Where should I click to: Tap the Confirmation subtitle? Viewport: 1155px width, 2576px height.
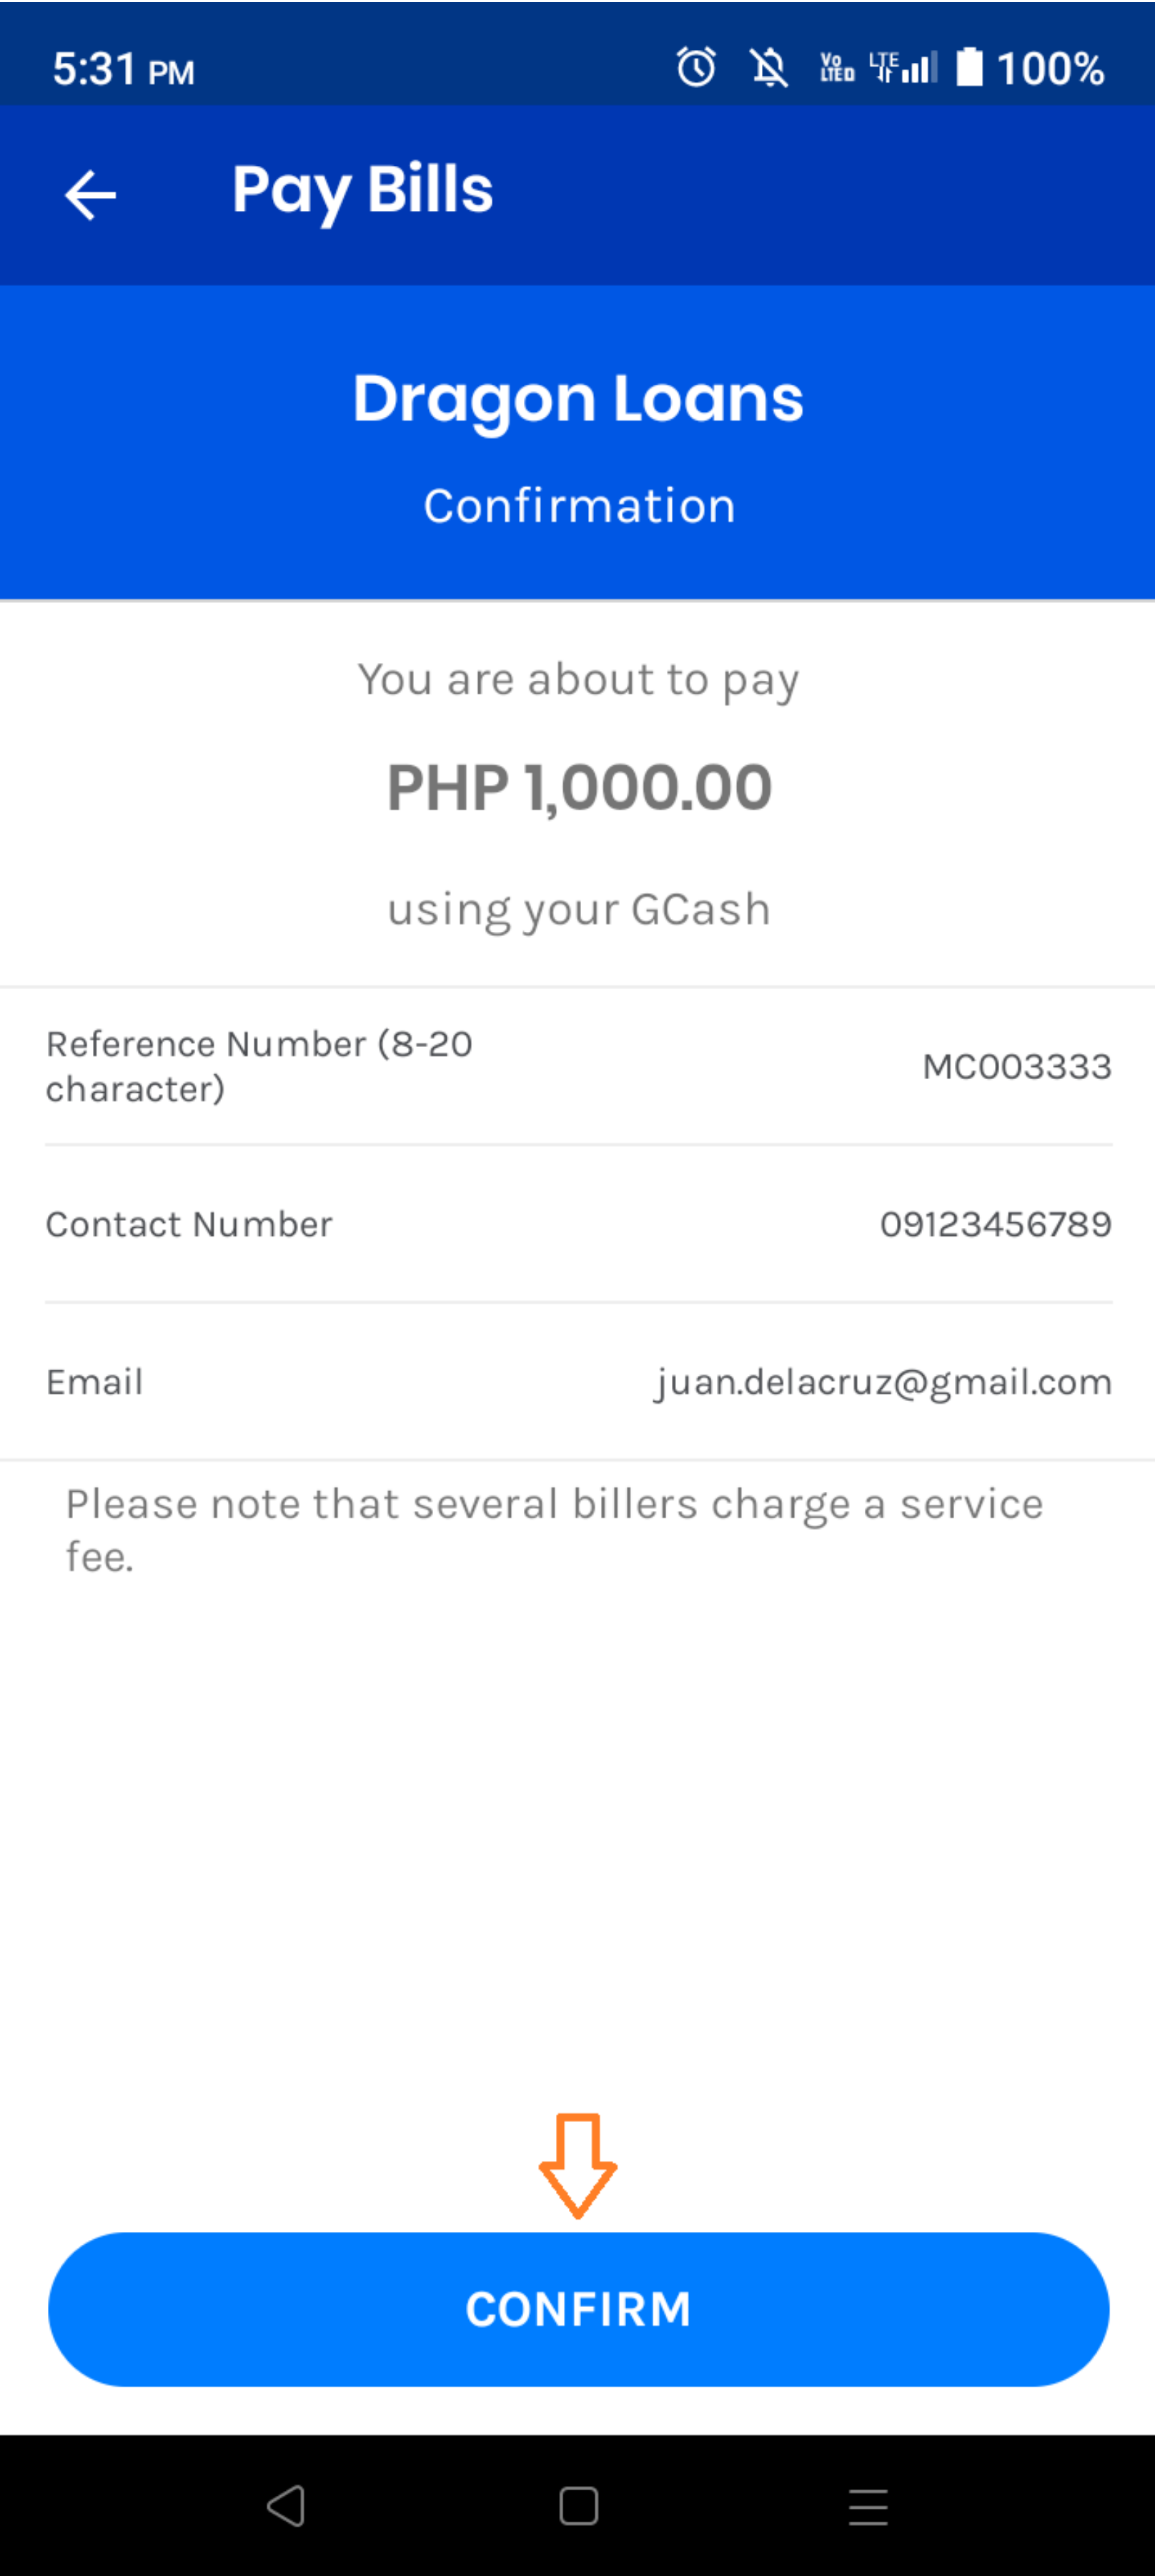pyautogui.click(x=577, y=506)
